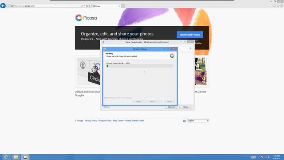Open the Program Policy link
The height and width of the screenshot is (160, 284).
tap(105, 120)
